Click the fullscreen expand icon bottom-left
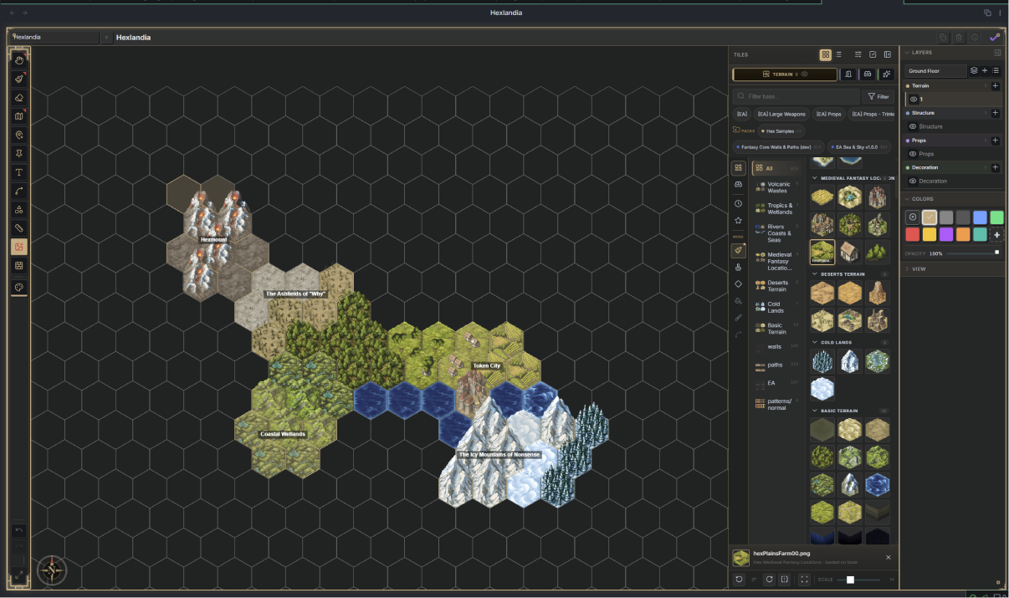 [19, 575]
